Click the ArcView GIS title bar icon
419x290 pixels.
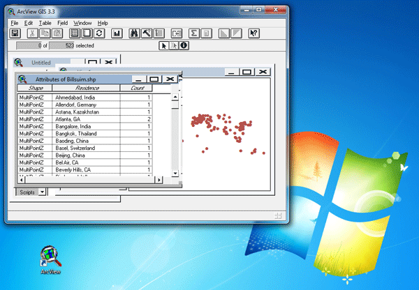(11, 12)
